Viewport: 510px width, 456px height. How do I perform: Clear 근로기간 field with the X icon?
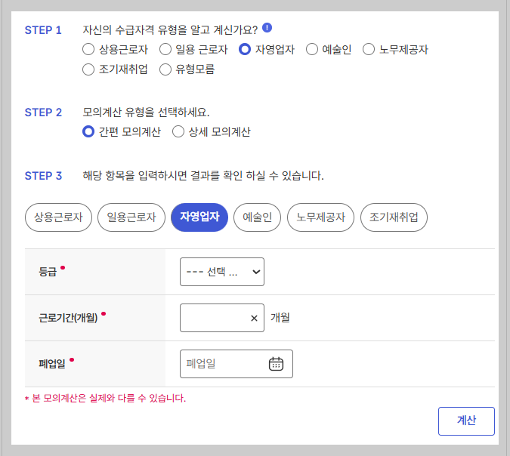(254, 318)
